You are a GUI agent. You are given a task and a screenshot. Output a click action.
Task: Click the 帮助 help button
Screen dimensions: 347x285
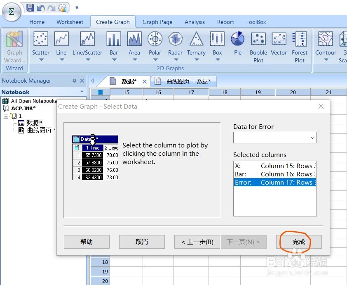click(87, 242)
